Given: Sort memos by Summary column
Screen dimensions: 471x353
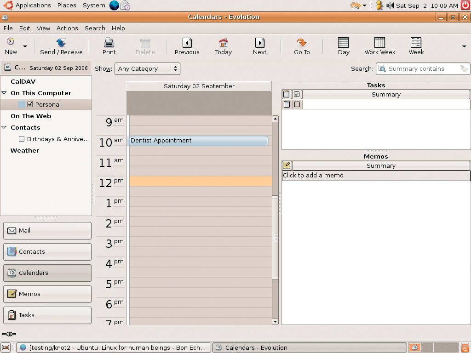Looking at the screenshot, I should (x=381, y=165).
